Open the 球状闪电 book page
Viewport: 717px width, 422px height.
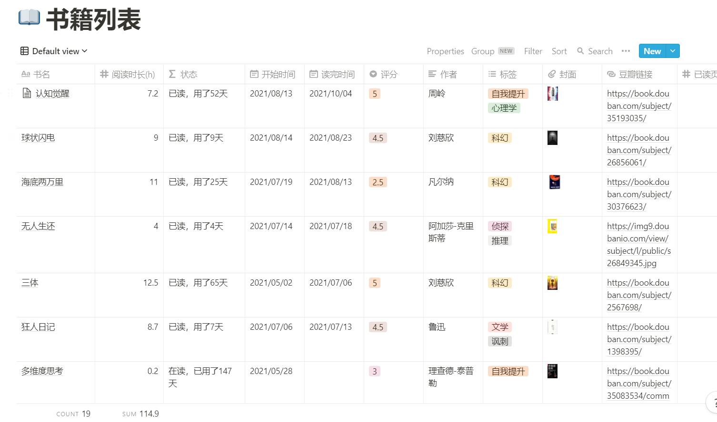pos(38,138)
